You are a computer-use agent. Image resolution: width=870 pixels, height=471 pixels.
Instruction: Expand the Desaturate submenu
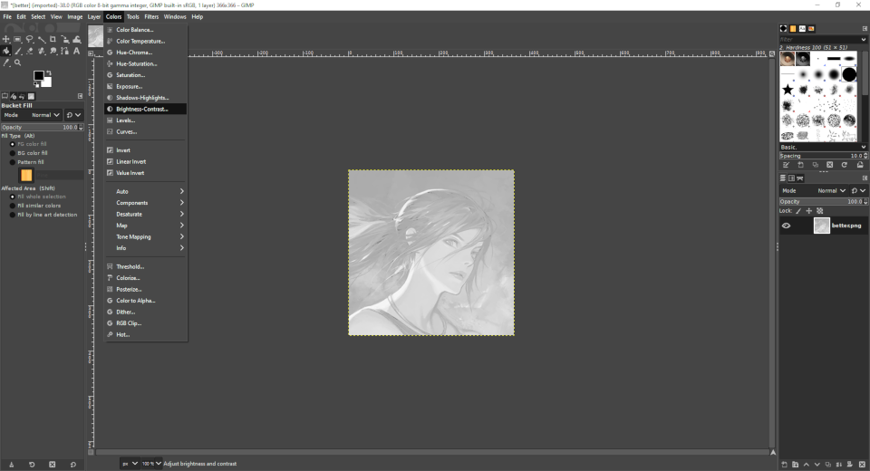coord(145,214)
